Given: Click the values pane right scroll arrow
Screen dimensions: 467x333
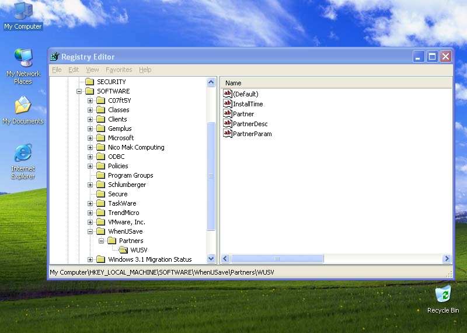Looking at the screenshot, I should click(x=447, y=258).
